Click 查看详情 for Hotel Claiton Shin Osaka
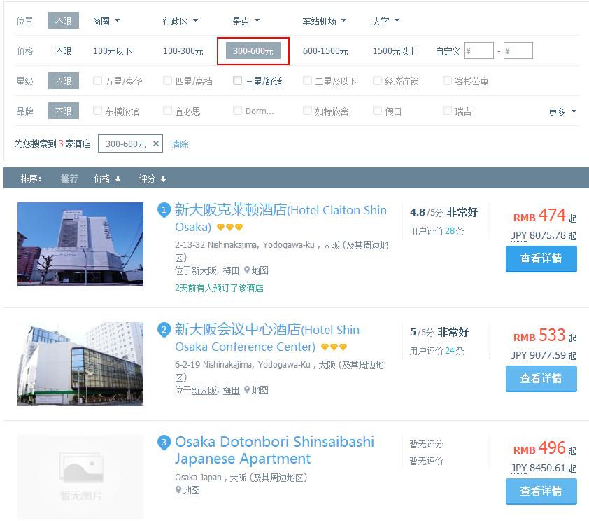The height and width of the screenshot is (521, 589). pos(541,259)
